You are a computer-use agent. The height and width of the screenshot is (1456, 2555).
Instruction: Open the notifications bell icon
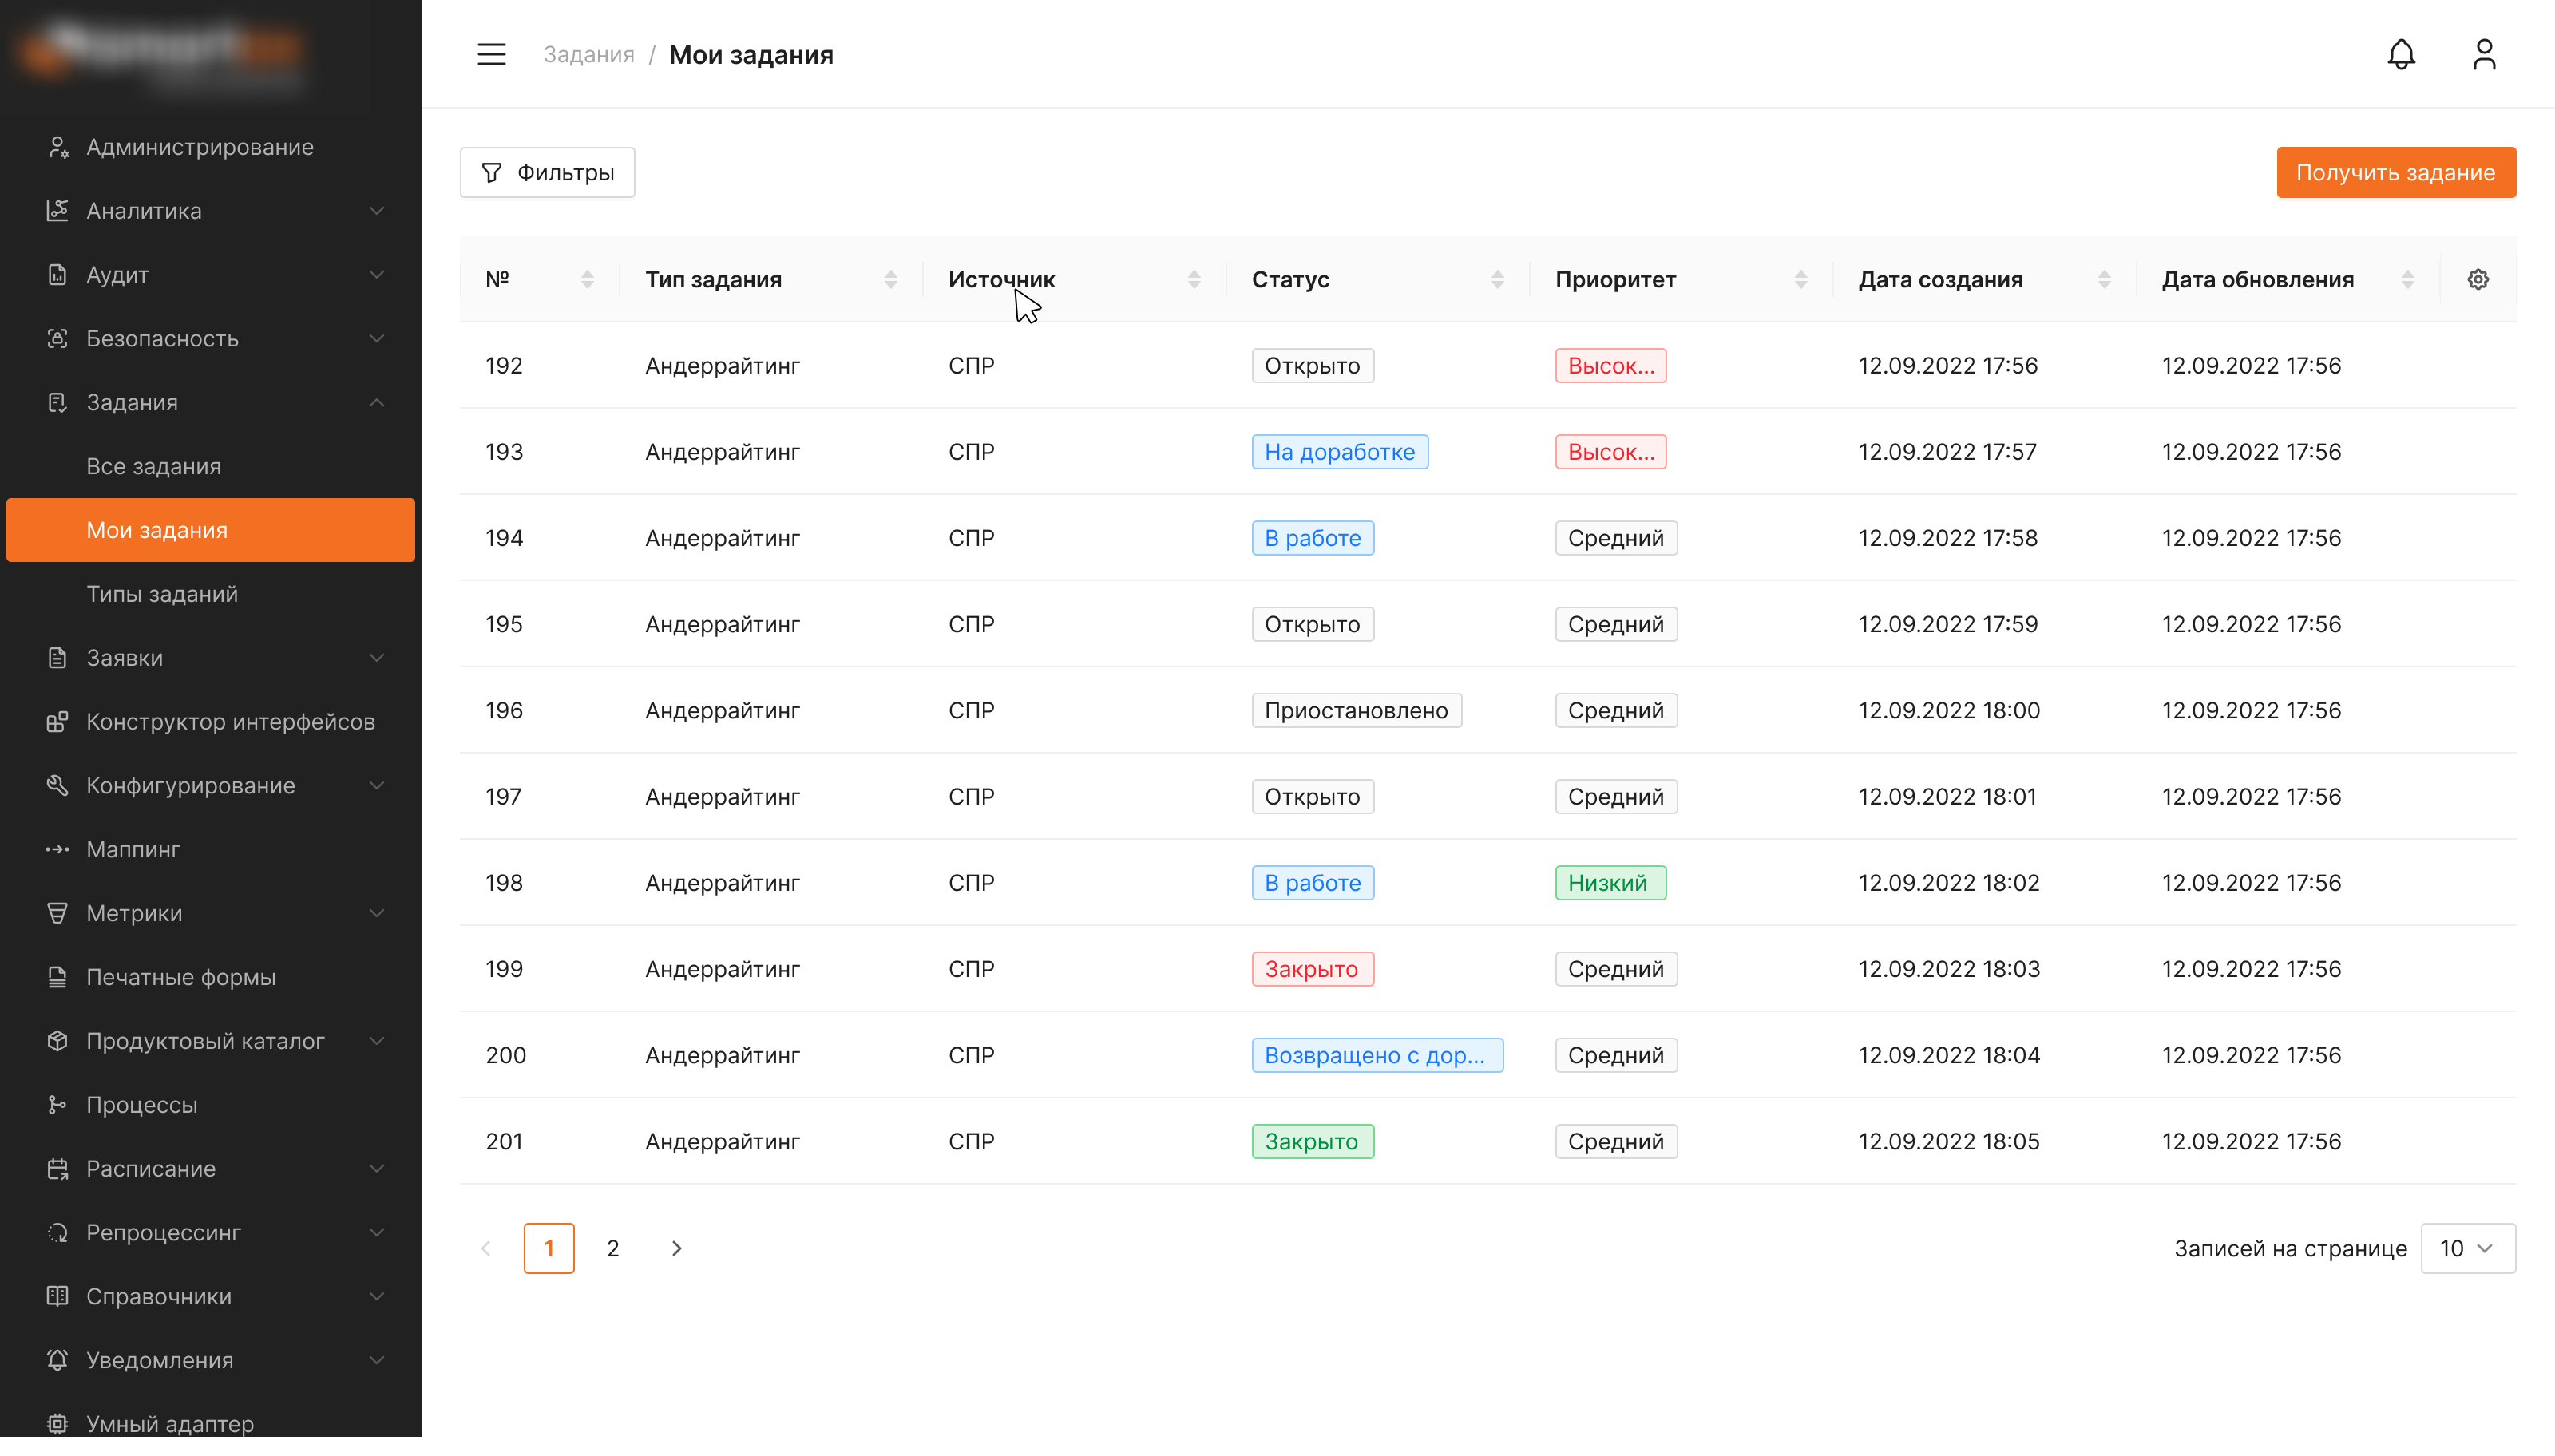[x=2401, y=54]
